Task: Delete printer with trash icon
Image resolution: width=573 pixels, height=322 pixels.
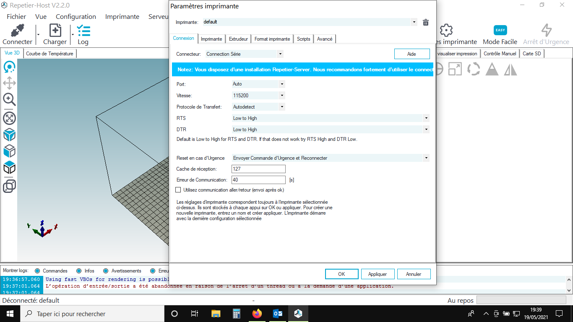Action: [x=426, y=22]
